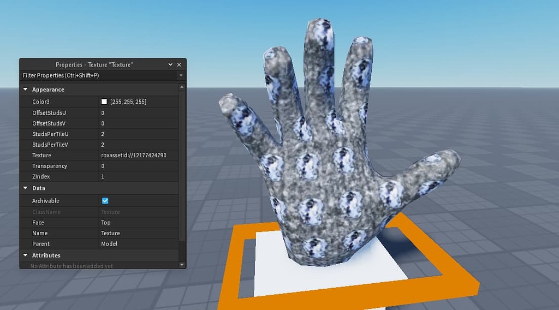Click the Appearance section header text
Viewport: 559px width, 310px height.
pyautogui.click(x=48, y=90)
